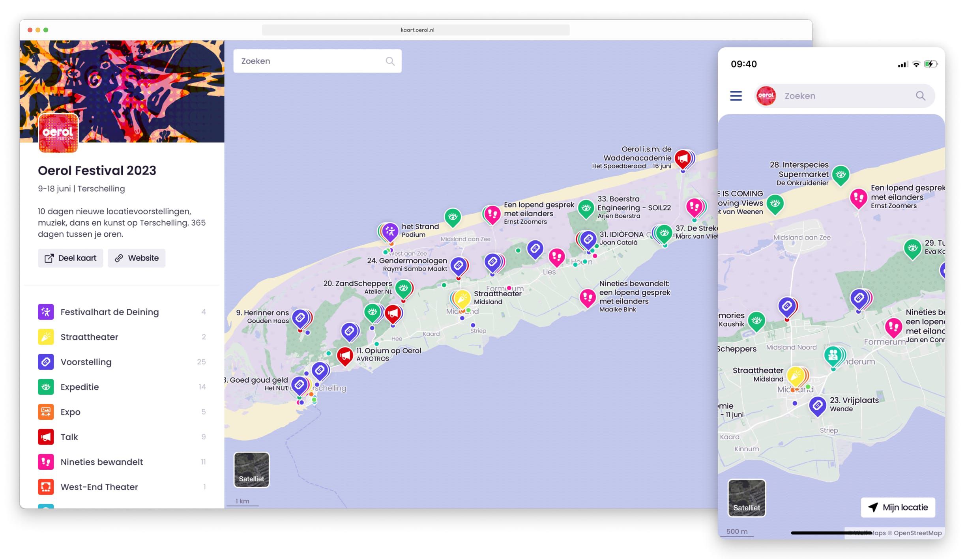Click the green Expeditie eye icon in the sidebar
966x559 pixels.
pyautogui.click(x=46, y=387)
